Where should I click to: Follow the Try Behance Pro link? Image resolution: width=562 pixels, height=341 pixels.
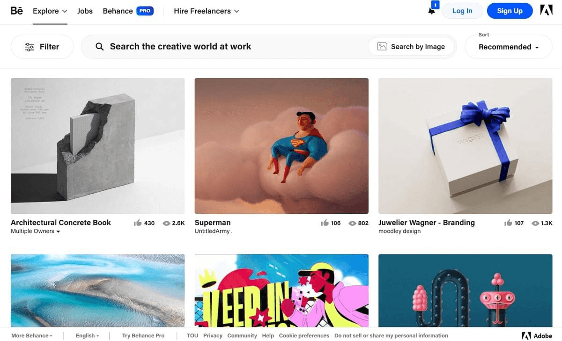pos(143,335)
